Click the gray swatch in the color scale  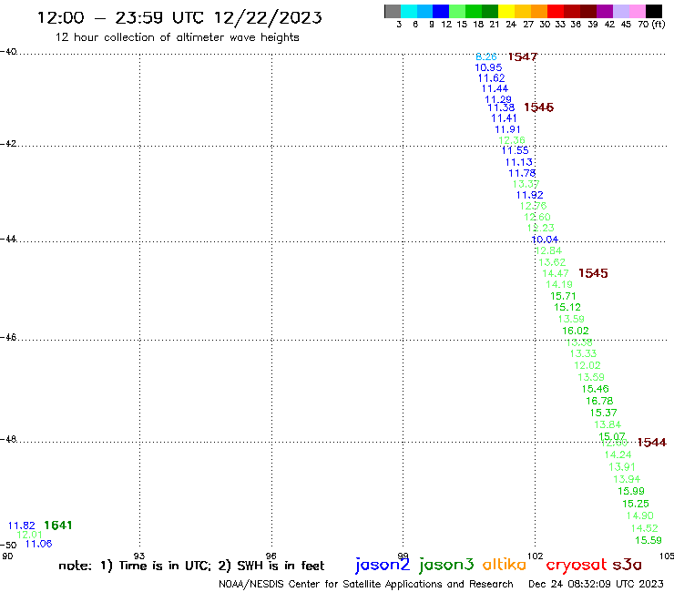[x=393, y=11]
